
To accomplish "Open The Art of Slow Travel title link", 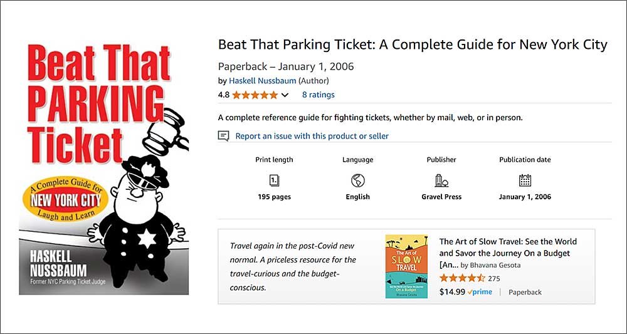I will coord(508,248).
